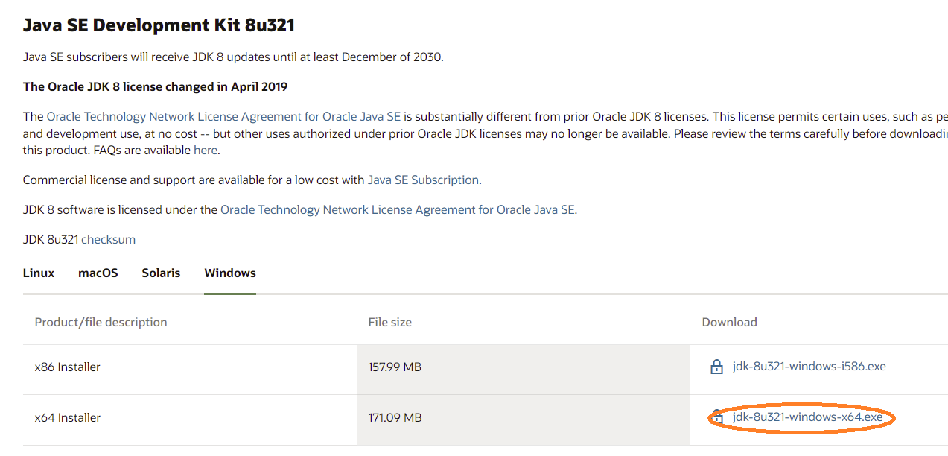Click the 'Product/file description' column header
The height and width of the screenshot is (456, 948).
click(101, 322)
